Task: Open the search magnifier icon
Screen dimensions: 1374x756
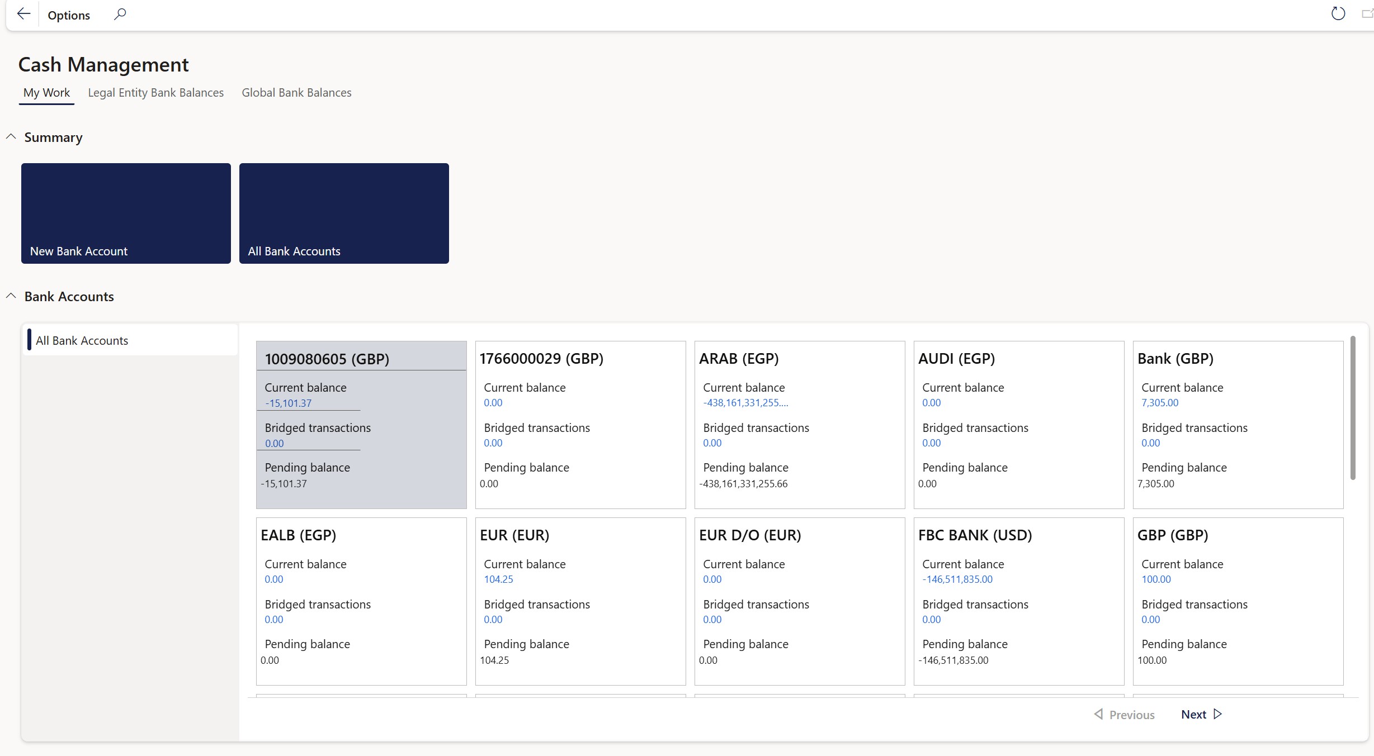Action: click(120, 14)
